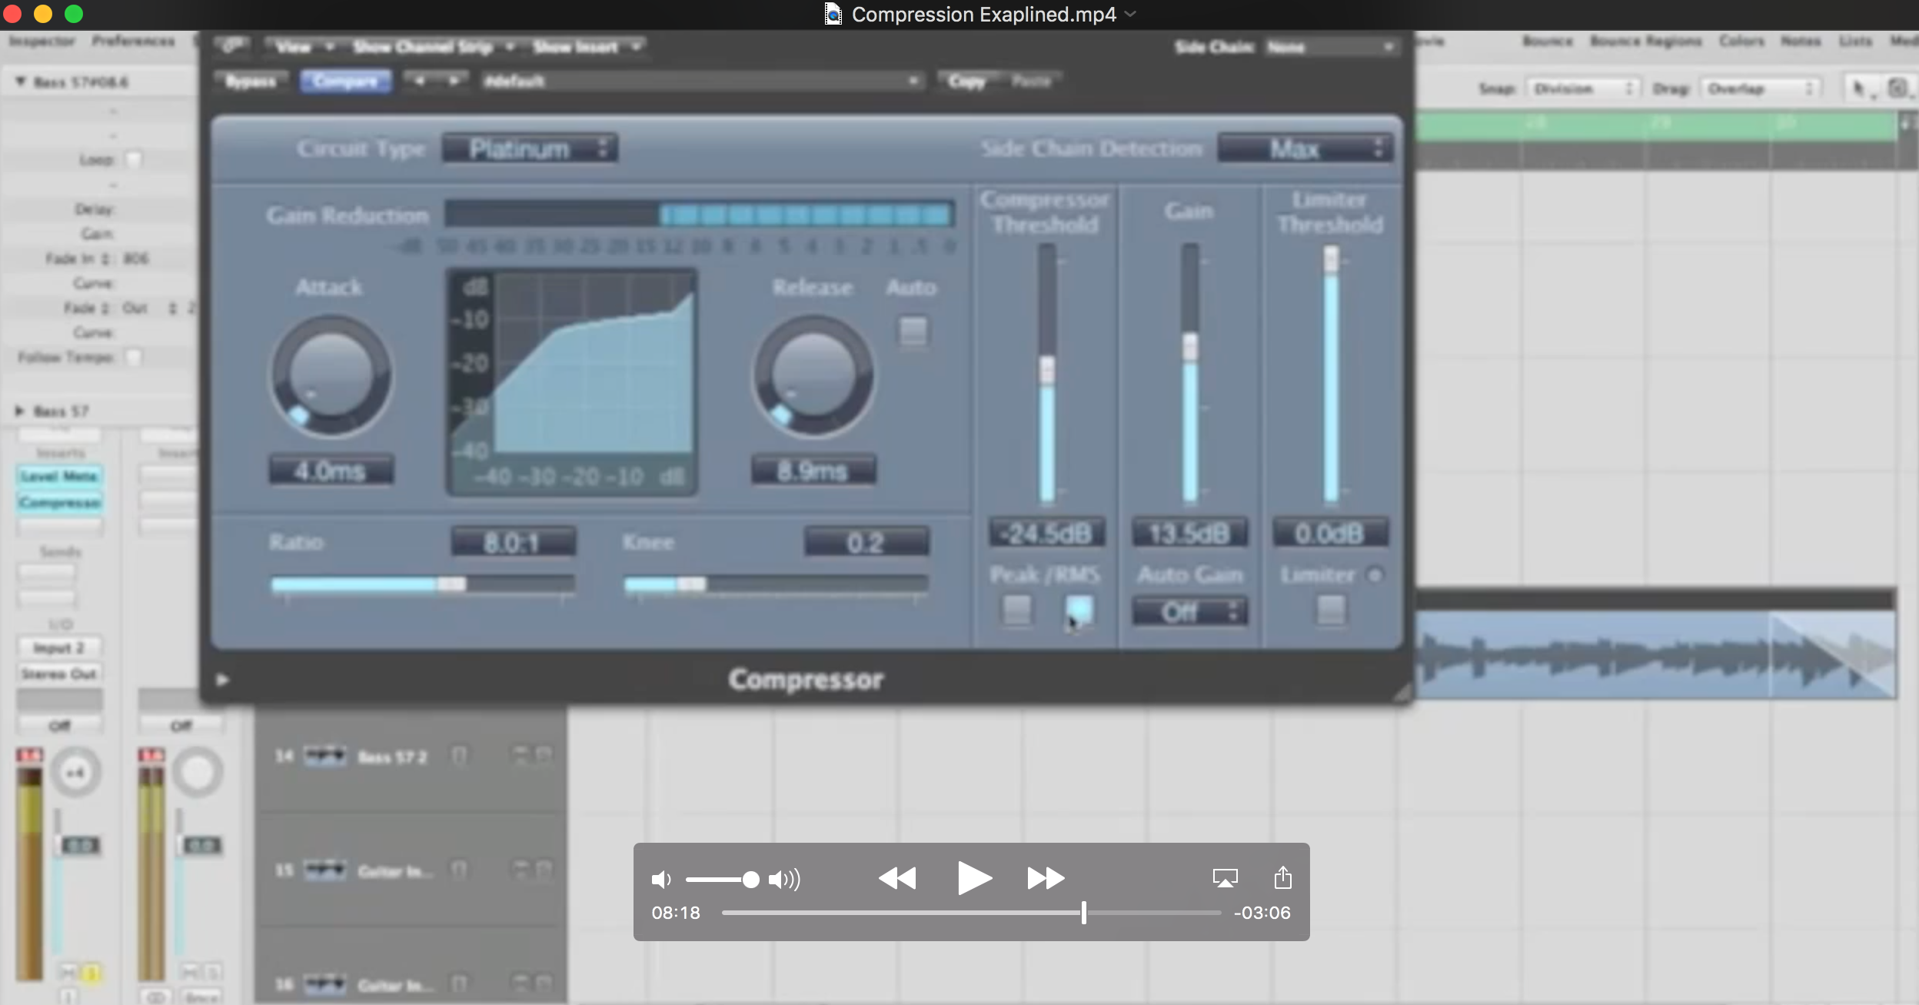This screenshot has width=1919, height=1005.
Task: Toggle the Limiter on button
Action: pos(1331,610)
